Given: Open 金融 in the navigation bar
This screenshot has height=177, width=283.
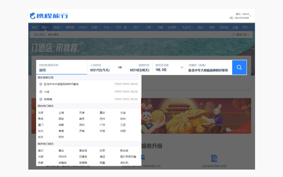Looking at the screenshot, I should (235, 27).
